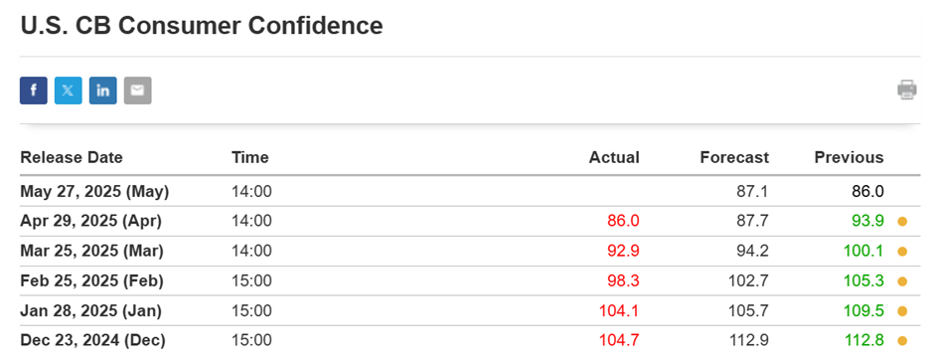Click the printer icon to print
This screenshot has height=363, width=934.
point(907,90)
